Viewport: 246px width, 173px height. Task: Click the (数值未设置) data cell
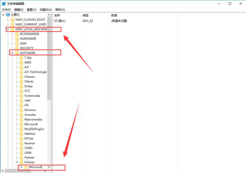point(119,21)
